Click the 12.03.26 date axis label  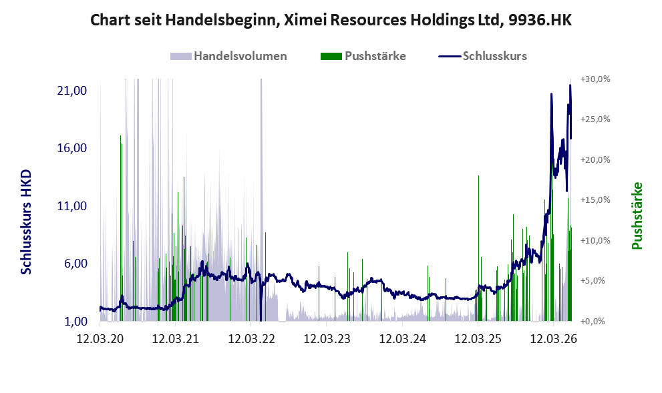(x=554, y=339)
